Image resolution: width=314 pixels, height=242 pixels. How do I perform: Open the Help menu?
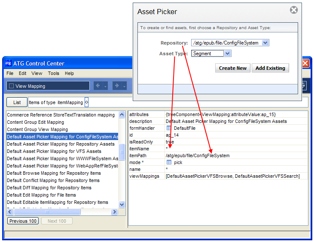pyautogui.click(x=69, y=73)
